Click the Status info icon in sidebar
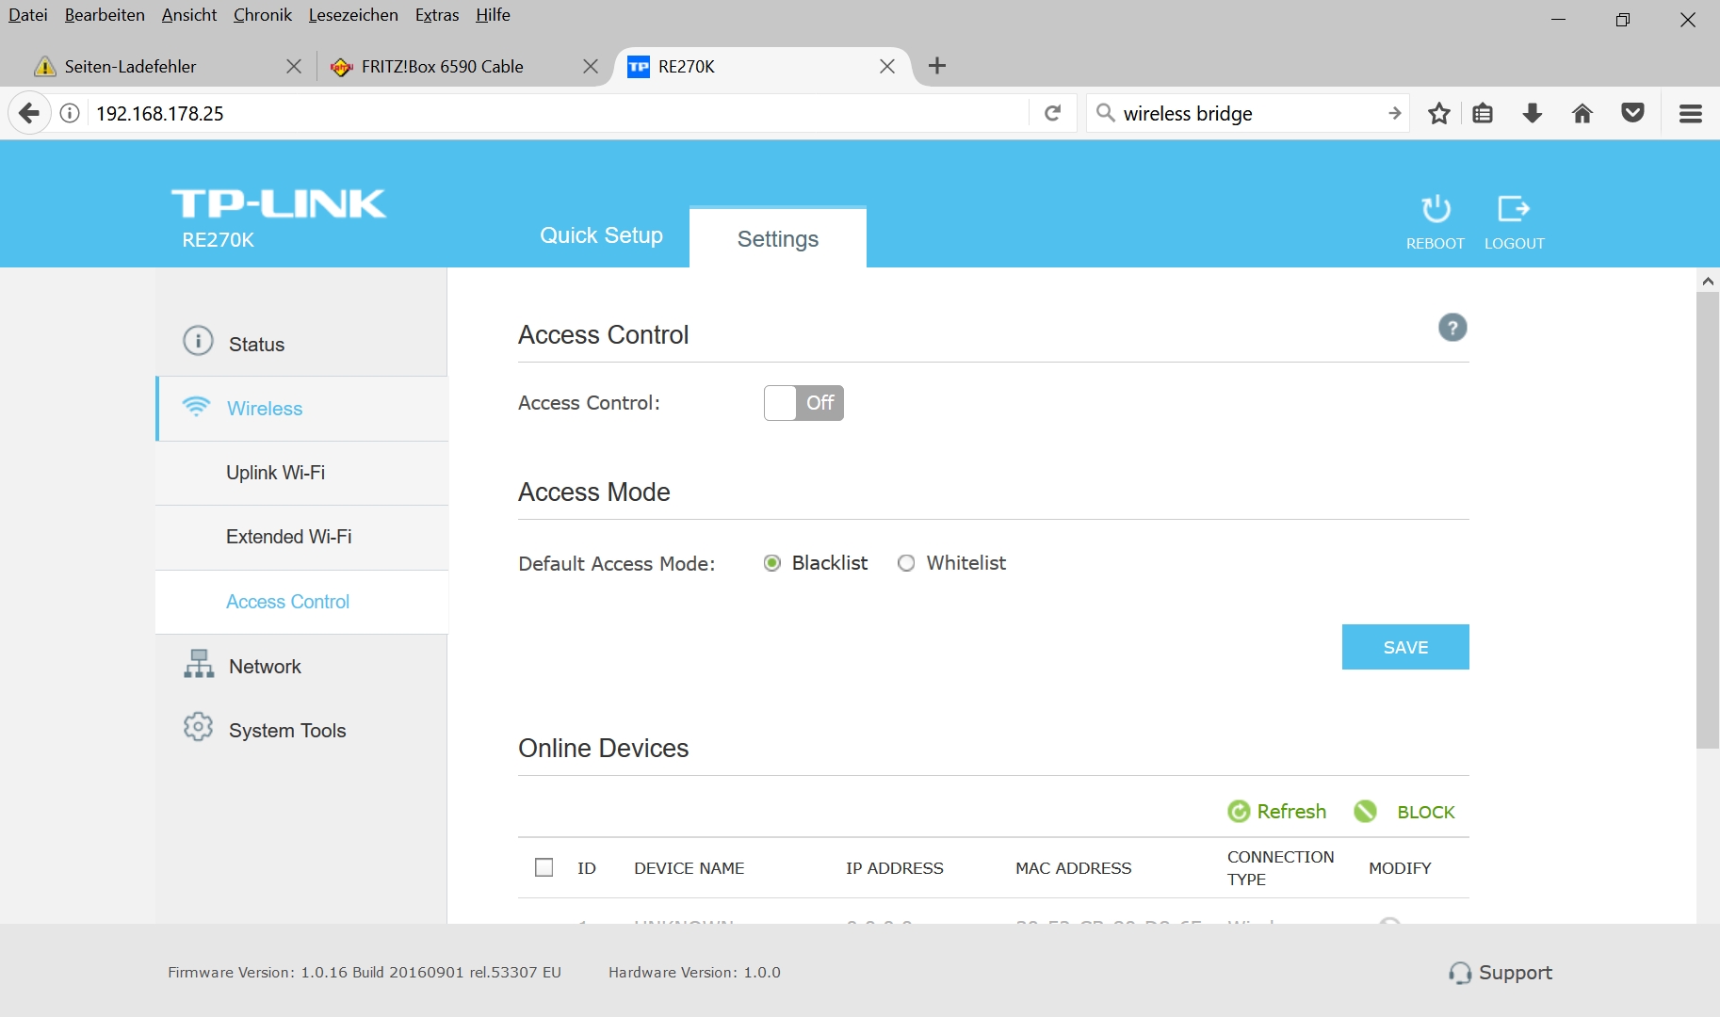 click(x=198, y=341)
